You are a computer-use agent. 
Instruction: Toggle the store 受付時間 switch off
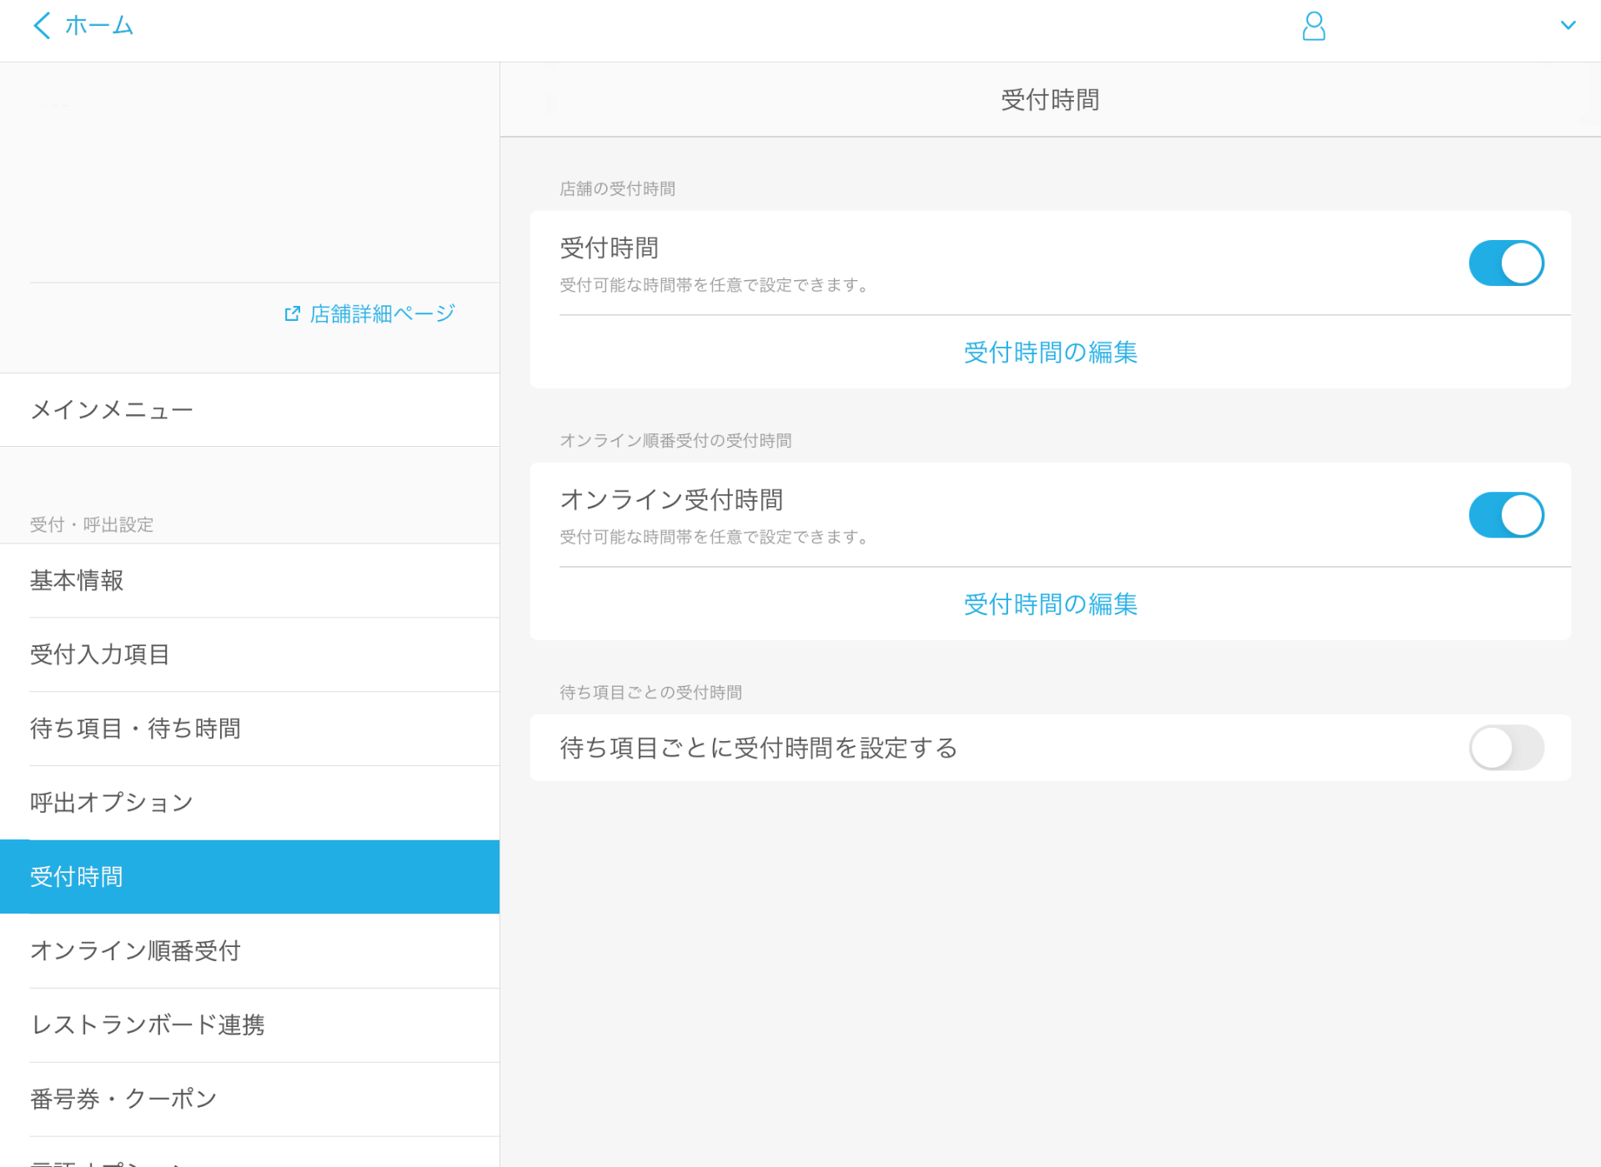coord(1506,263)
